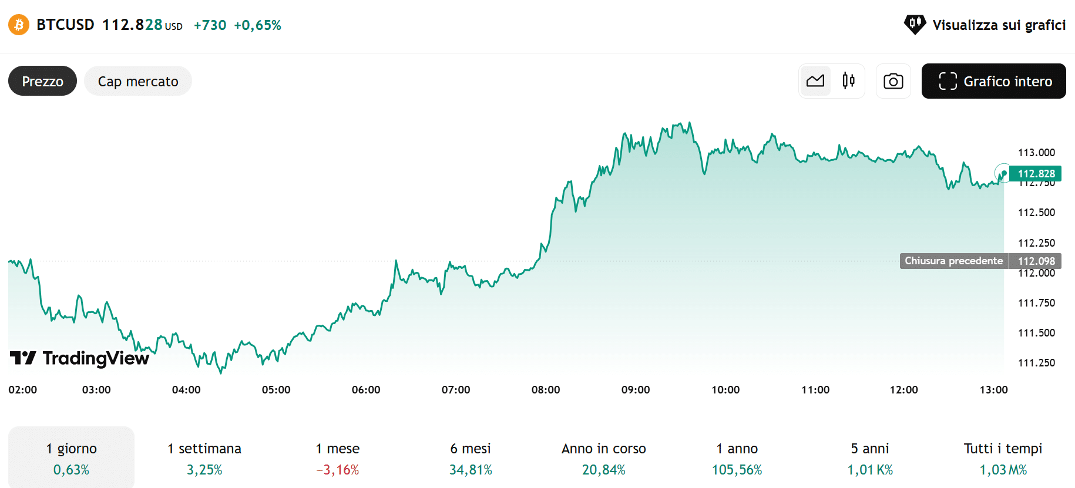The width and height of the screenshot is (1075, 488).
Task: Take a chart snapshot with the camera icon
Action: pos(893,81)
